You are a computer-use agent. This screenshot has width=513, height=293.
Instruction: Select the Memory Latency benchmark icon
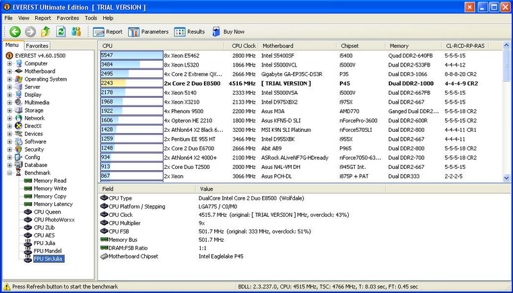tap(28, 204)
